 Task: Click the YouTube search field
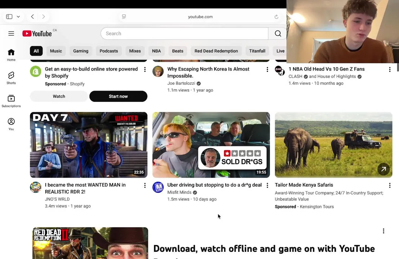click(185, 33)
